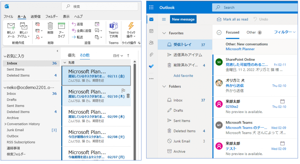Open 日付 sort dropdown

click(118, 56)
